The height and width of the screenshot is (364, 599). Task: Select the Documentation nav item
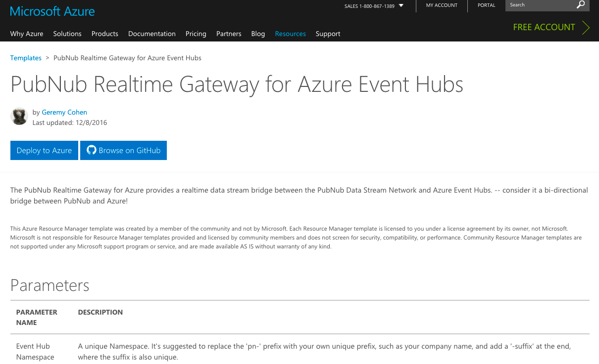151,34
